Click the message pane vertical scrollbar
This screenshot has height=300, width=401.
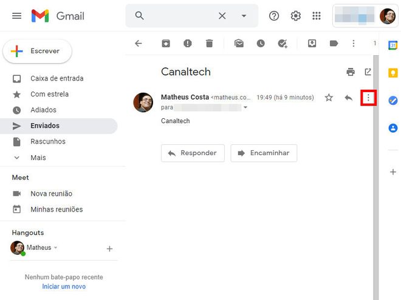tap(376, 178)
